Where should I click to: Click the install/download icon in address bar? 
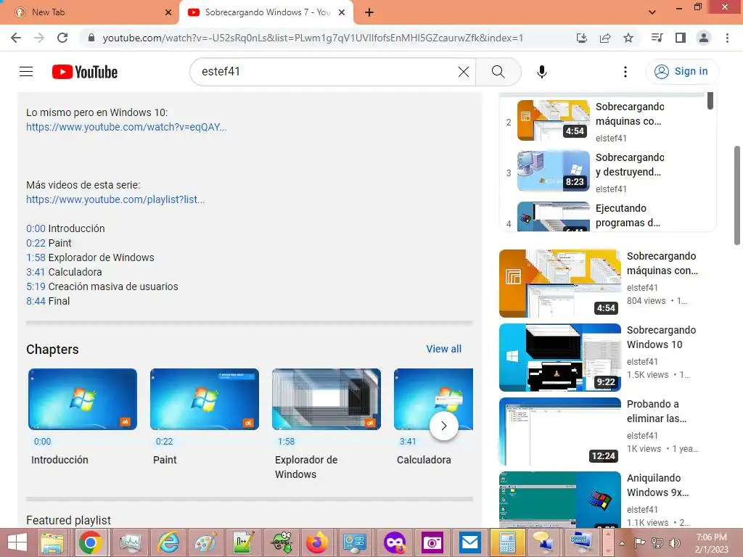coord(582,38)
